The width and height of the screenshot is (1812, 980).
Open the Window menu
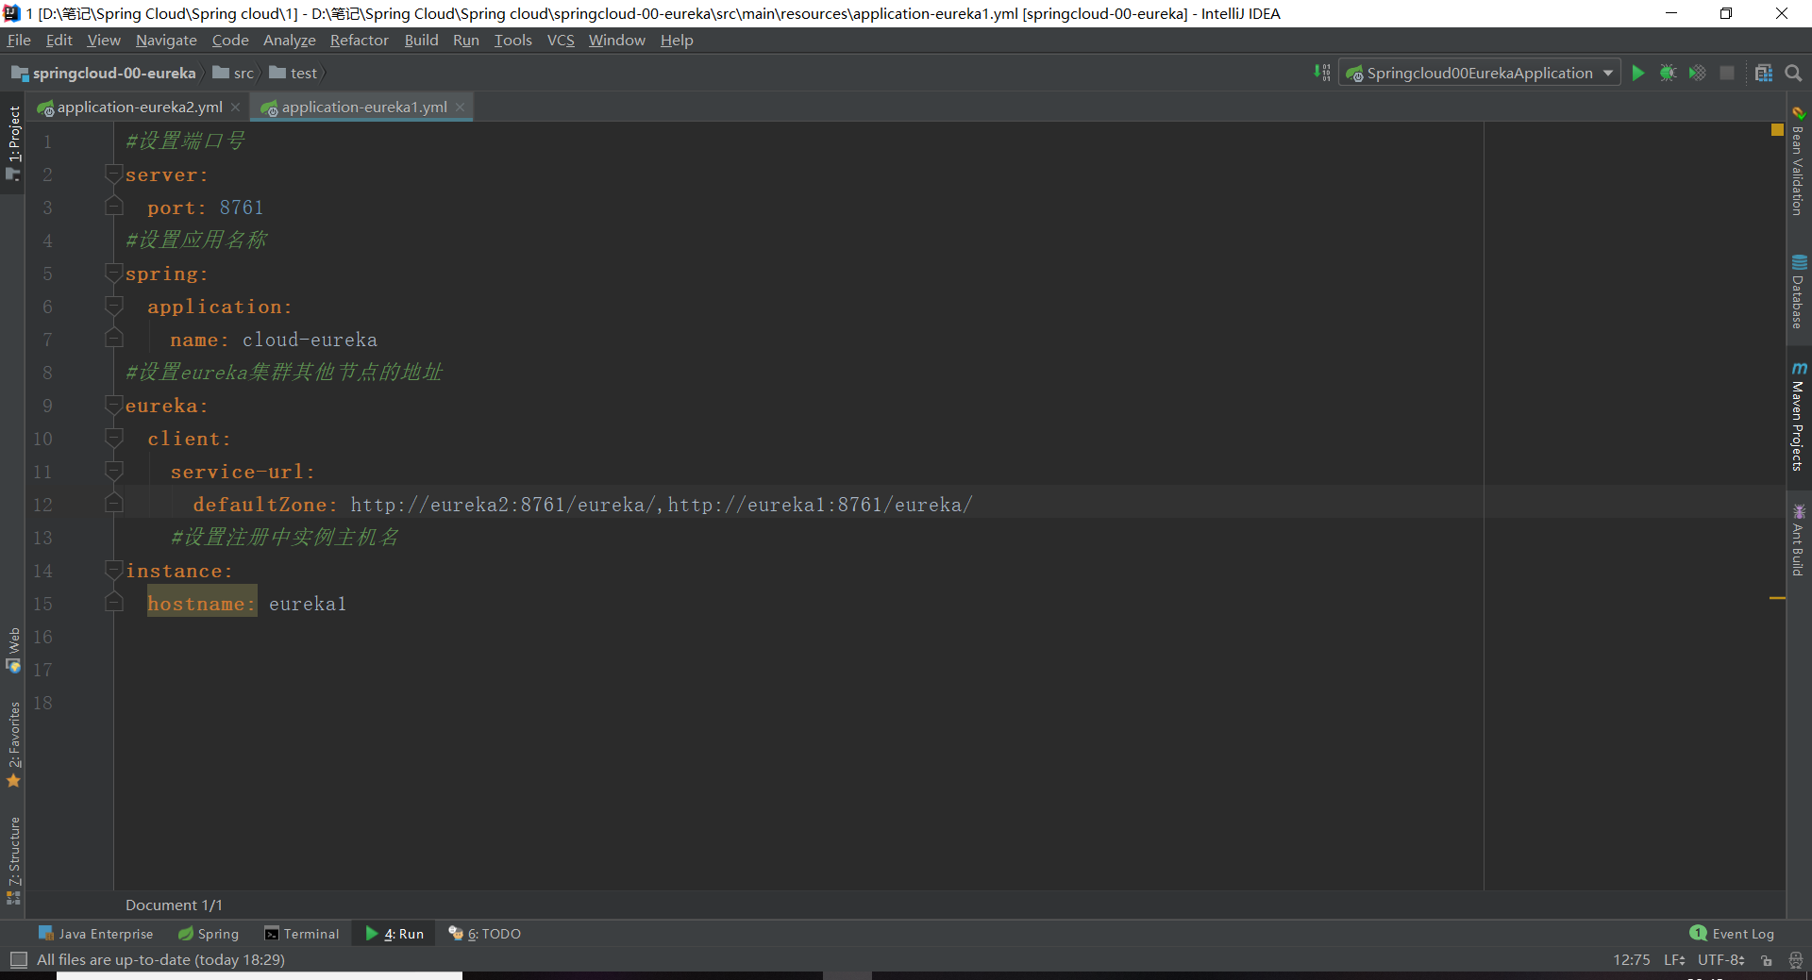(616, 40)
